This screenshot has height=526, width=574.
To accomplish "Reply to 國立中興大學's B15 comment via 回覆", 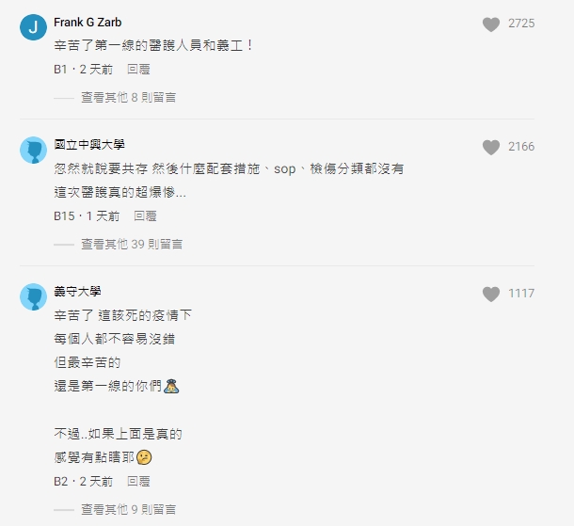I will tap(145, 216).
